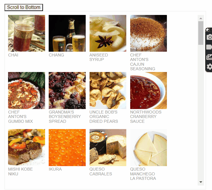212x190 pixels.
Task: Select the Mishi Kobe Niku image
Action: (27, 148)
